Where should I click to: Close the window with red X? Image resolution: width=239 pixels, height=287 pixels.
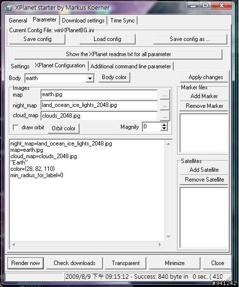tap(221, 6)
